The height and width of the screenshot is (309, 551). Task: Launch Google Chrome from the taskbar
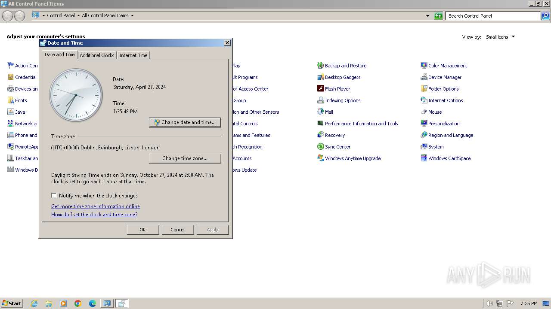(78, 303)
